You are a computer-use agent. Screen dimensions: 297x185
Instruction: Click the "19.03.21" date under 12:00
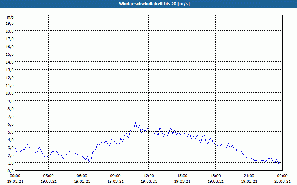[149, 181]
